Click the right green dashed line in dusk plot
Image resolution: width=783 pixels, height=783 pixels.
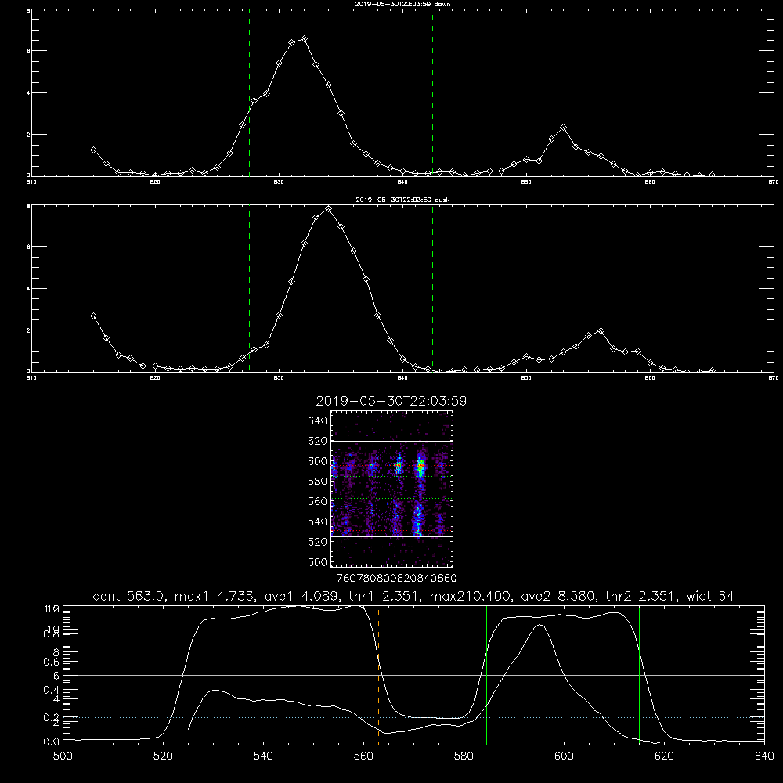(x=432, y=288)
